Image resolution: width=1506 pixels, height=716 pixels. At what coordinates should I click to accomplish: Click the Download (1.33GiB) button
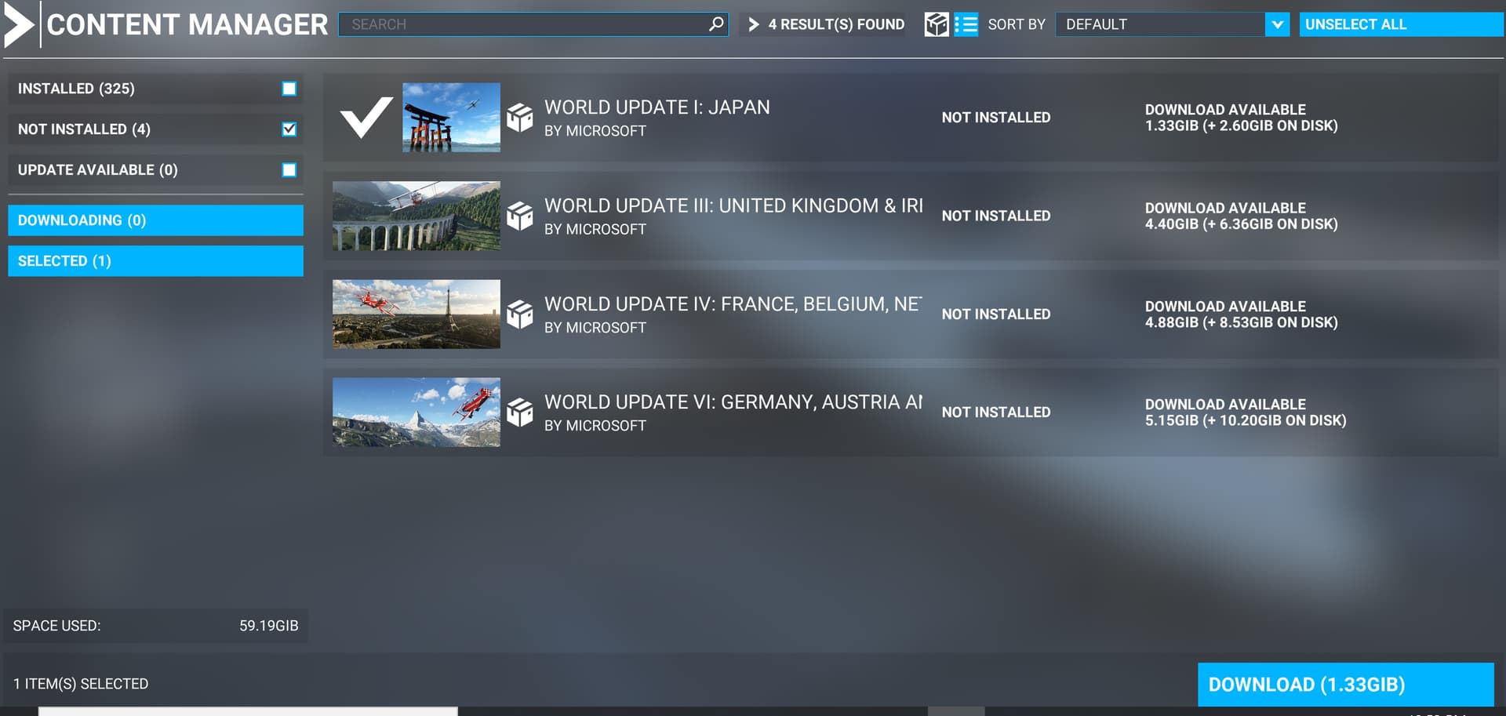tap(1345, 685)
